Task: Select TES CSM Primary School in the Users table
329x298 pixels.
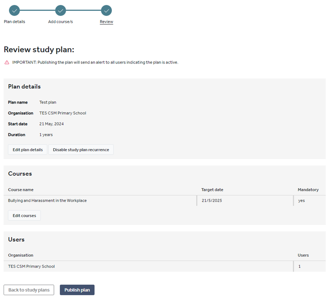Action: coord(31,266)
